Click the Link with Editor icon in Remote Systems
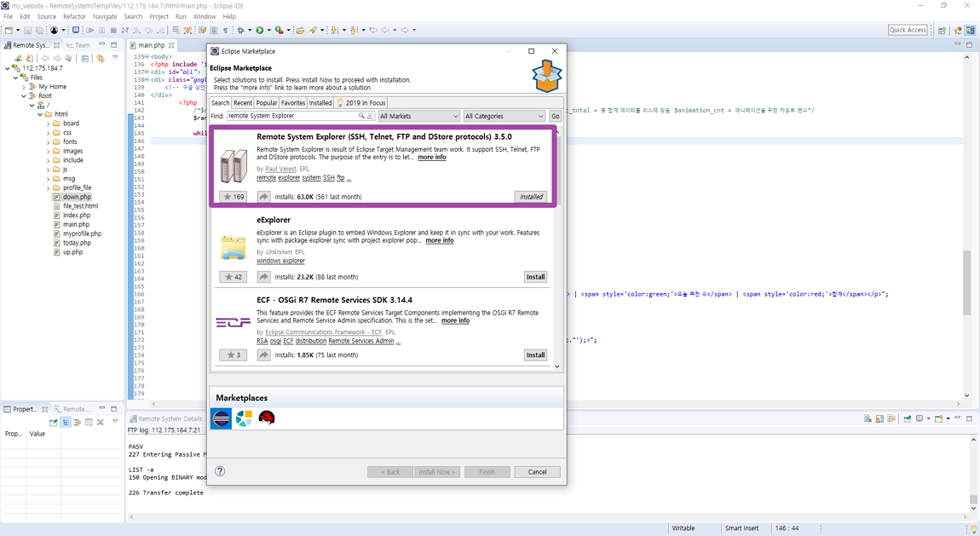 pos(101,58)
